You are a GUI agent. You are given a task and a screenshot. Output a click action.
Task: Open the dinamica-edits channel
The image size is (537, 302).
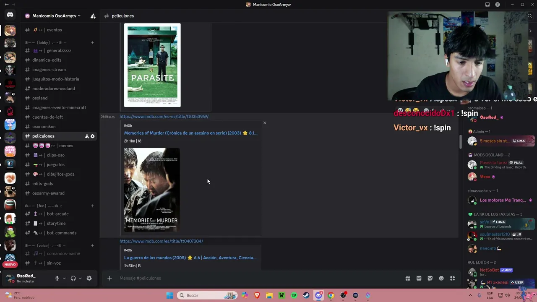click(60, 60)
